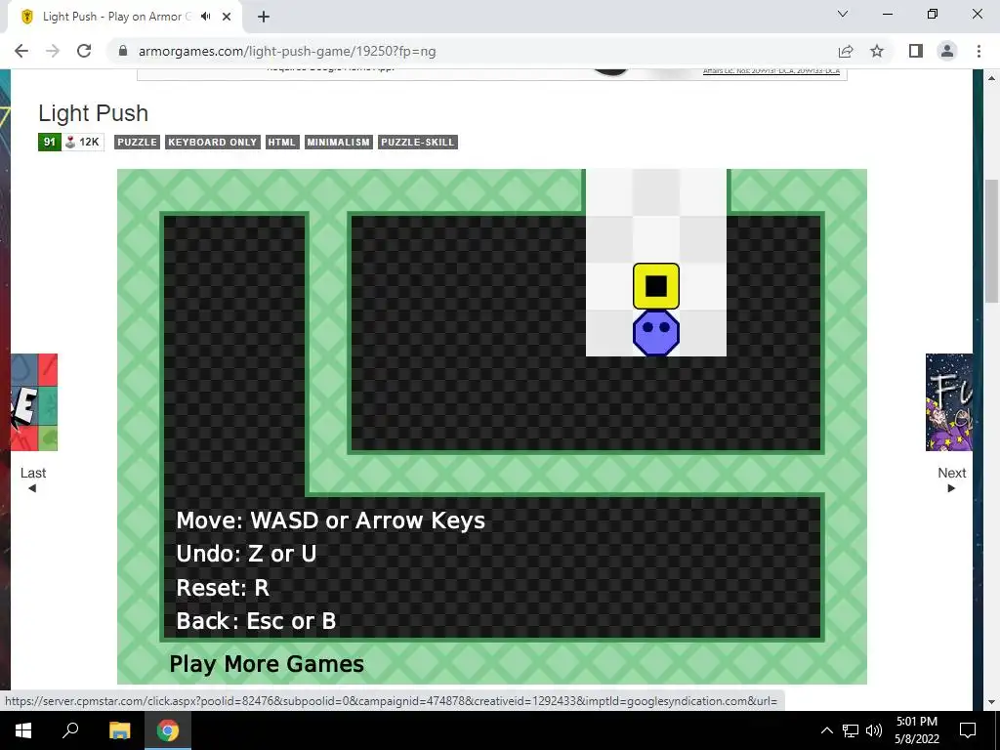
Task: Open Windows taskbar search
Action: (70, 730)
